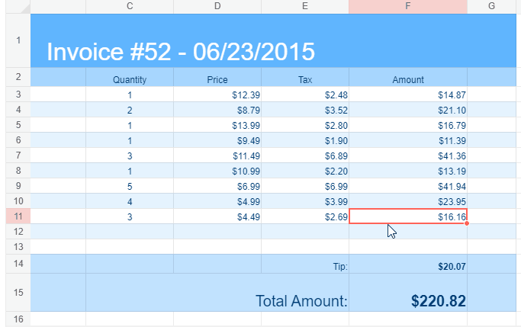Viewport: 521px width, 327px height.
Task: Select the $11.49 price cell
Action: click(x=217, y=155)
